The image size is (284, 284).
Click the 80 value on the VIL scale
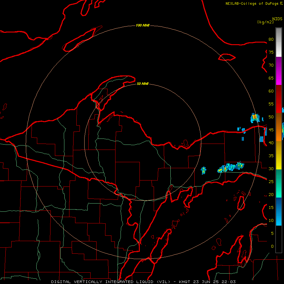[271, 39]
